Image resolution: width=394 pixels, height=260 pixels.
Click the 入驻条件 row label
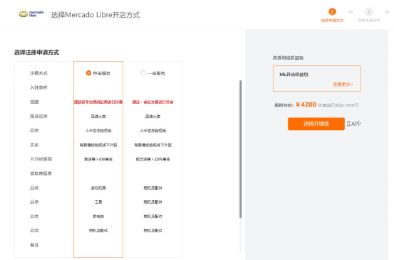(39, 88)
